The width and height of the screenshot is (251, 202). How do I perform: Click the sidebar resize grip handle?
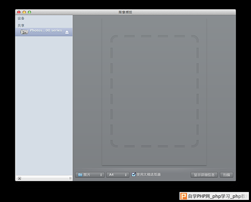70,178
